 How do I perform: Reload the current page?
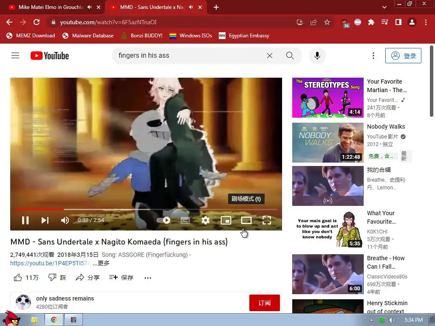coord(37,22)
